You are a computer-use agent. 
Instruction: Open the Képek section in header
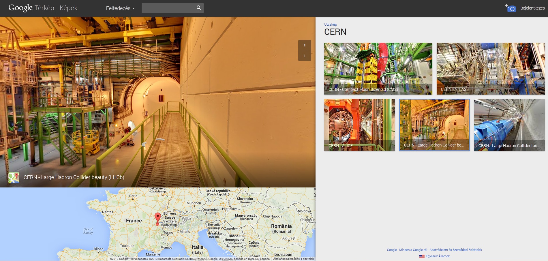tap(68, 8)
